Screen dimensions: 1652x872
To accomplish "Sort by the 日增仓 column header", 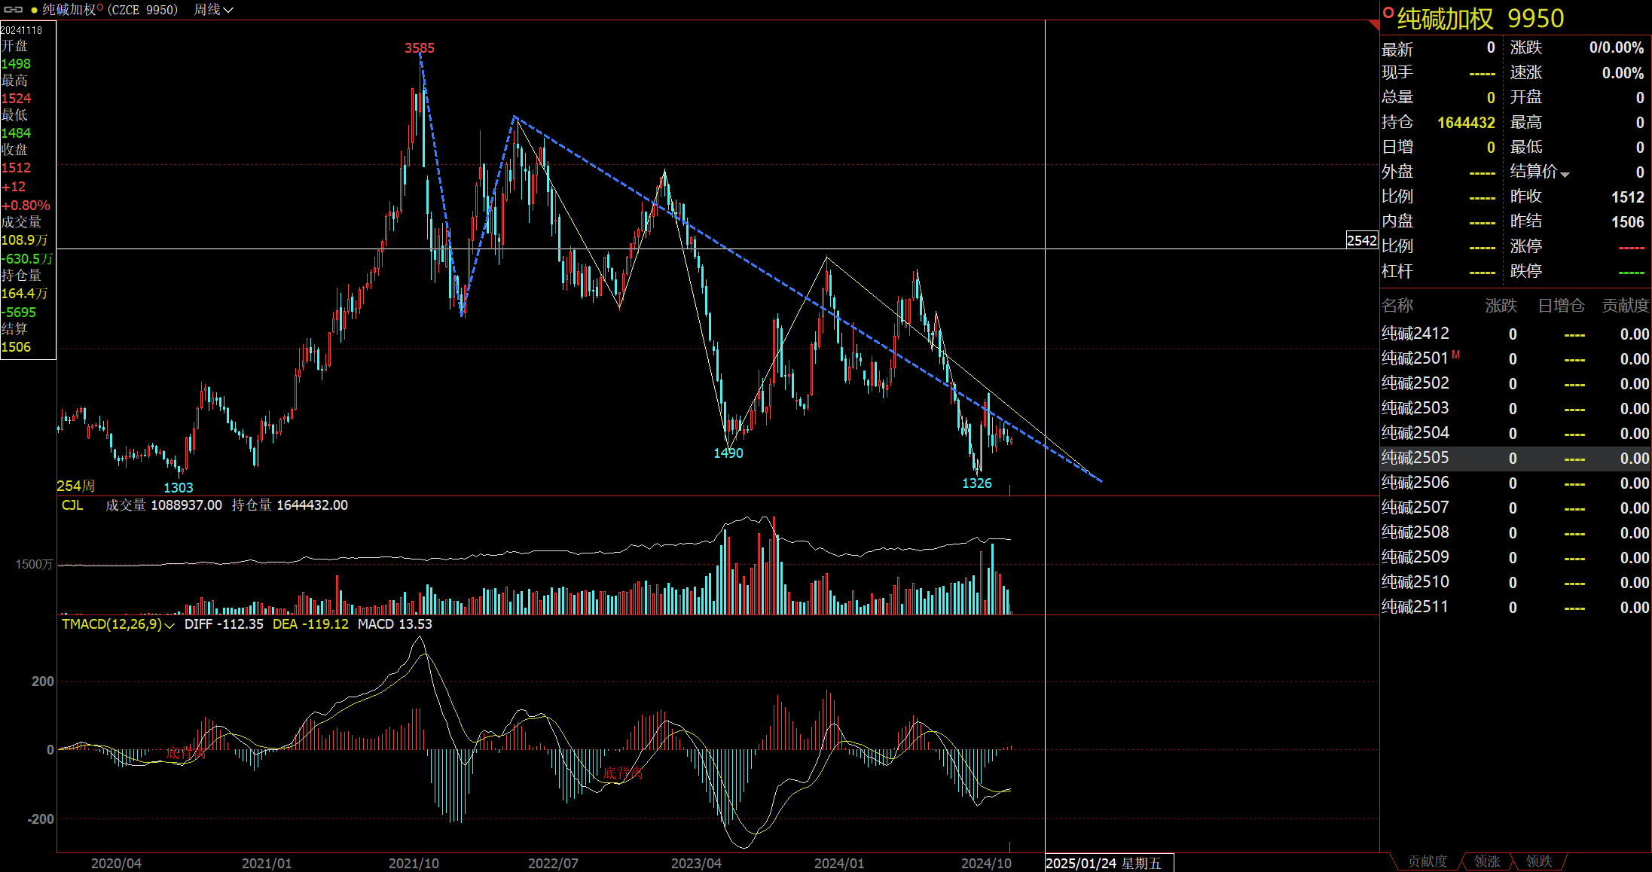I will (1561, 306).
